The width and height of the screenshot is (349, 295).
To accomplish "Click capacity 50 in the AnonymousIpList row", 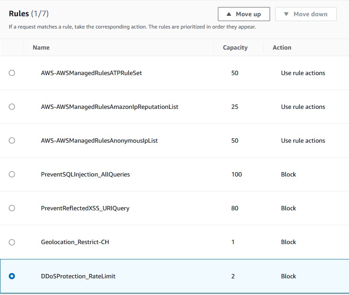I will tap(235, 140).
